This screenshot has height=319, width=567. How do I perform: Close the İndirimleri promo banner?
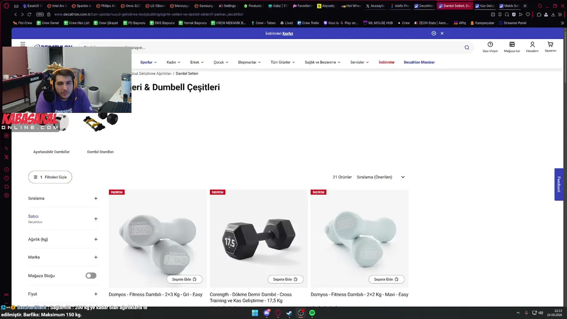click(442, 33)
